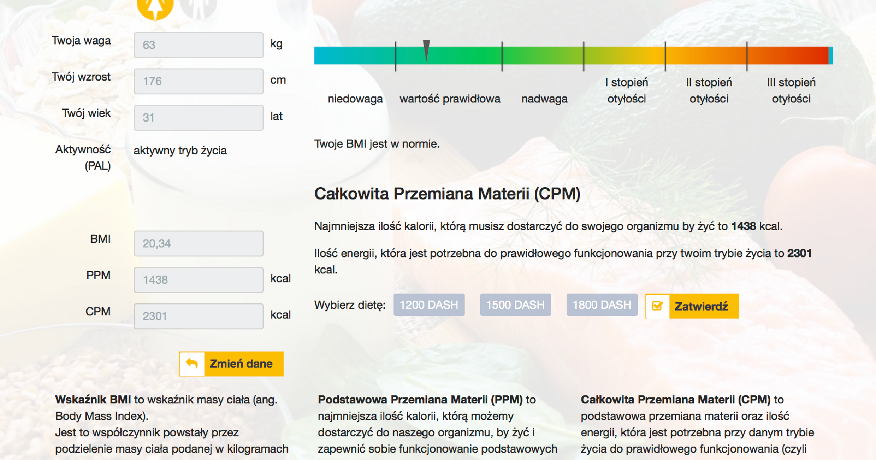
Task: Click the Twój wiek age field
Action: [199, 118]
